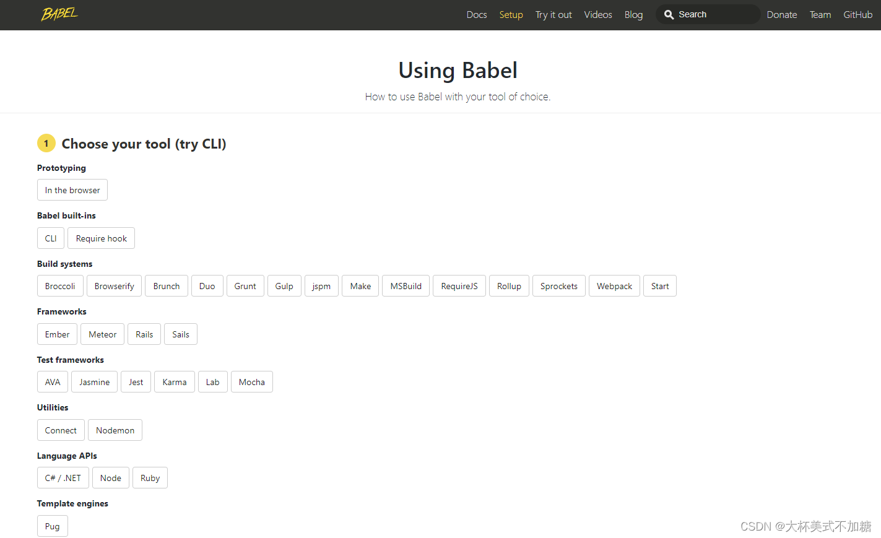Pick Karma test framework
The width and height of the screenshot is (881, 538).
[175, 382]
